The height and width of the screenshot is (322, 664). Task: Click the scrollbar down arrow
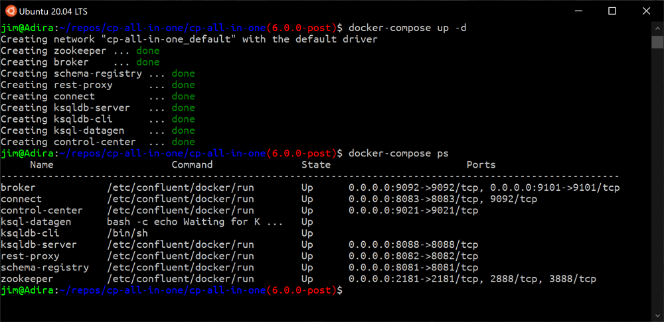point(657,315)
